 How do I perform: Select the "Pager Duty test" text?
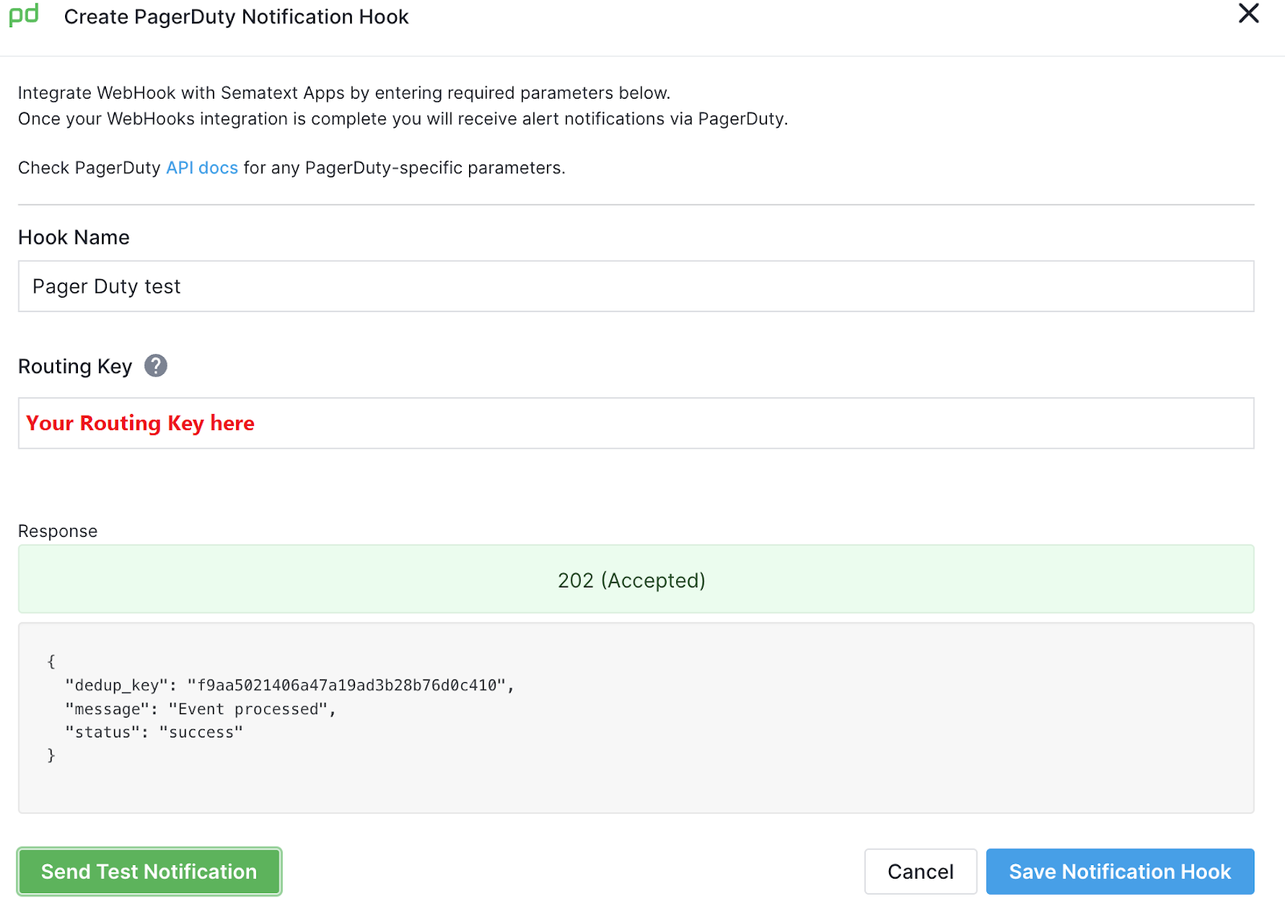pos(106,286)
